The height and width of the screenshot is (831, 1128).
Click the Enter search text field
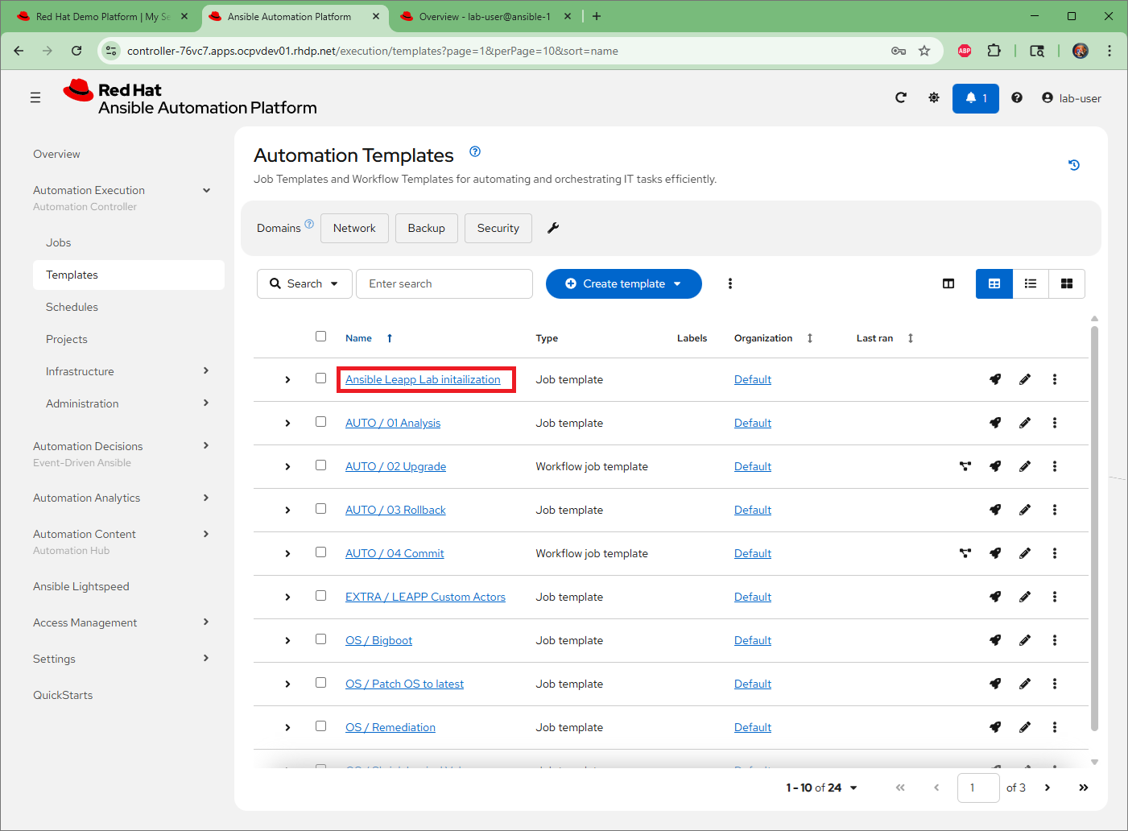pos(444,283)
